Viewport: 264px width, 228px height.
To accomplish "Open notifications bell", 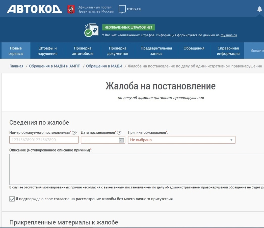I will pos(259,9).
